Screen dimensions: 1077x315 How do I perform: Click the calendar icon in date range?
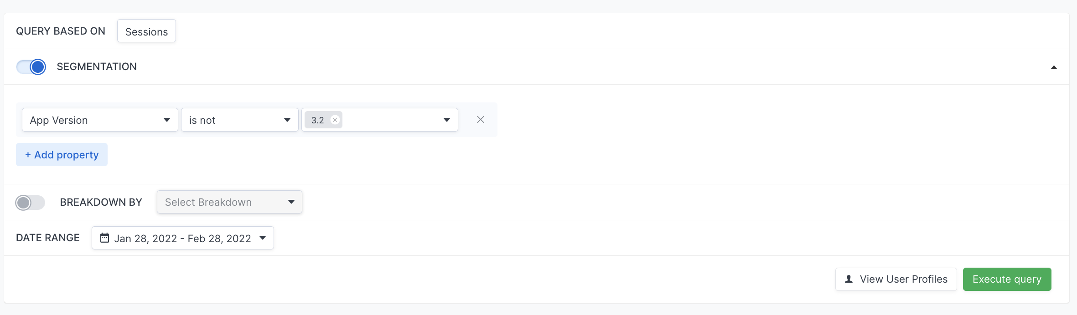[104, 238]
